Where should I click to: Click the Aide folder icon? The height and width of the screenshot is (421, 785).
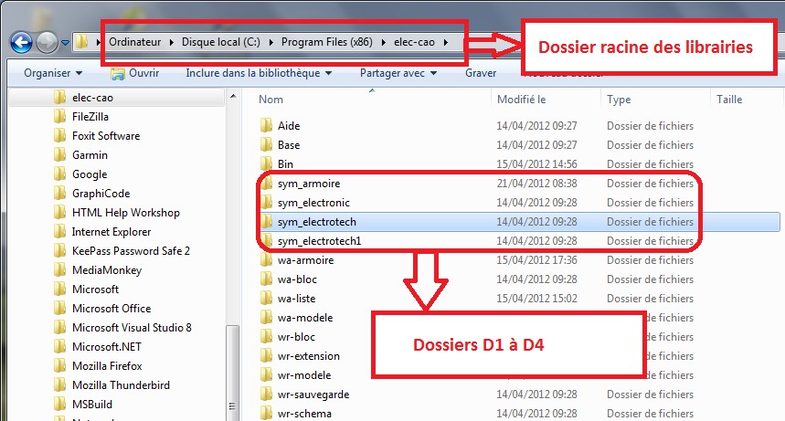tap(266, 126)
